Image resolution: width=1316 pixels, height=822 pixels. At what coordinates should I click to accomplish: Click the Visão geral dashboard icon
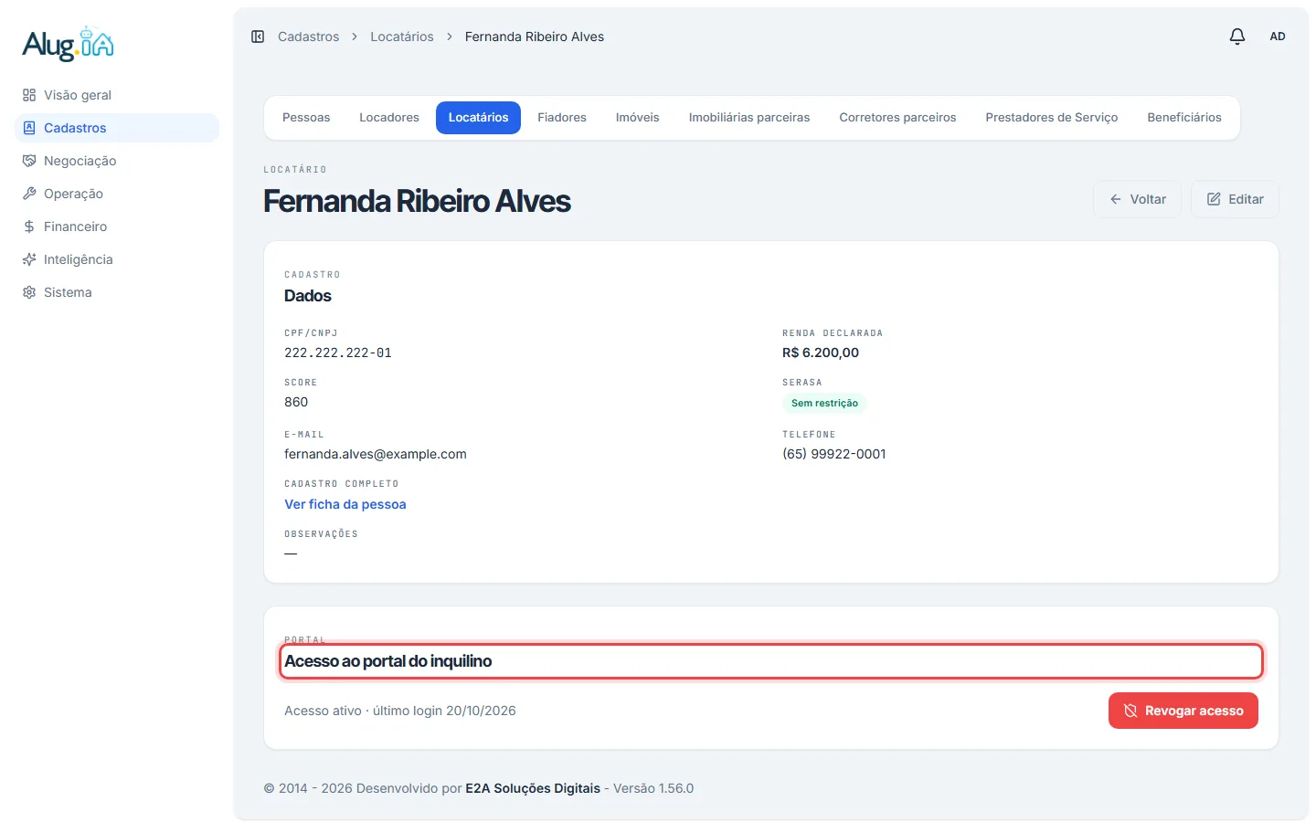[29, 95]
